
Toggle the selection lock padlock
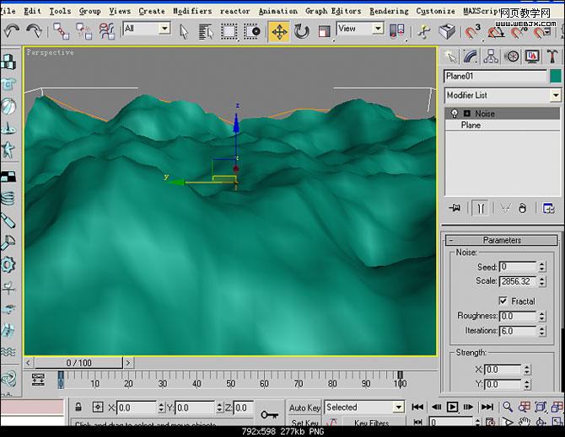[79, 408]
